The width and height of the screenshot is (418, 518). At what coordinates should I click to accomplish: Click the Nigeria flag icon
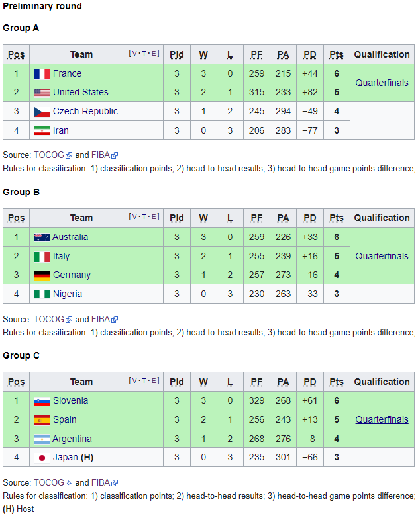pos(42,294)
